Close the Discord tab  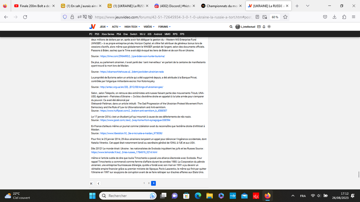coord(194,6)
